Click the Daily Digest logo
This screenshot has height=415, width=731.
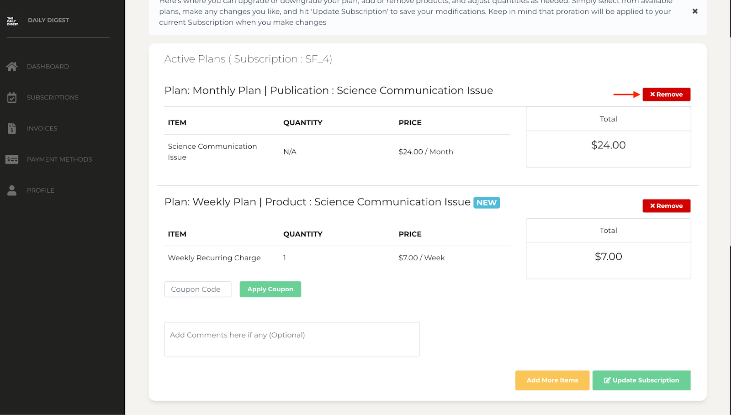12,20
